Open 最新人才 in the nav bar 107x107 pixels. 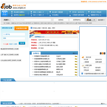pyautogui.click(x=36, y=12)
